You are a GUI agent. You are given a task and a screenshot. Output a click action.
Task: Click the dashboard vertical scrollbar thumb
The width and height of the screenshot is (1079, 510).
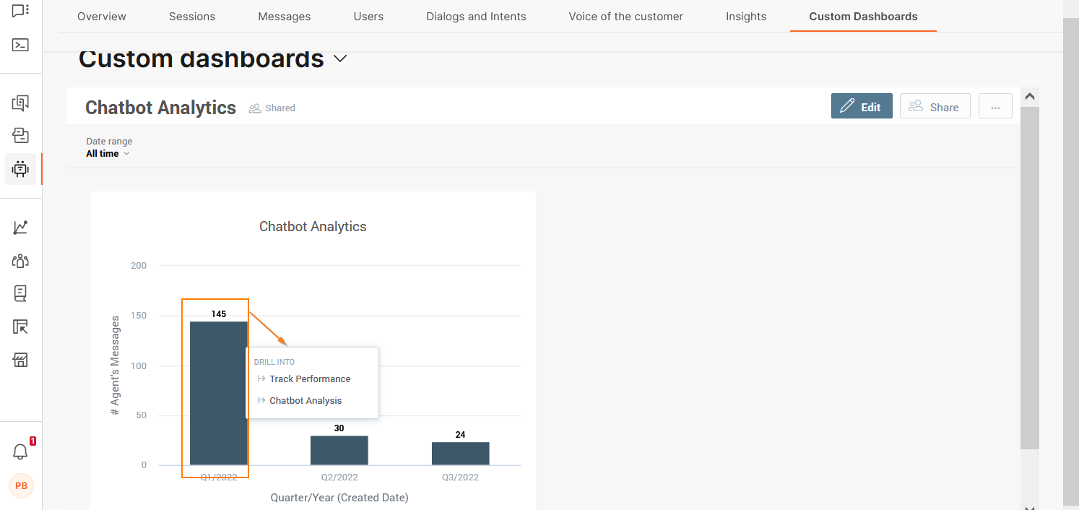click(1030, 277)
